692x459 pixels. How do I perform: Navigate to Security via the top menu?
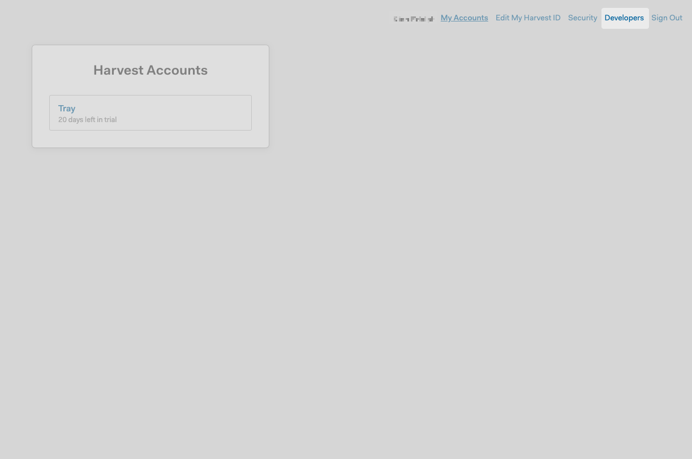[x=582, y=18]
